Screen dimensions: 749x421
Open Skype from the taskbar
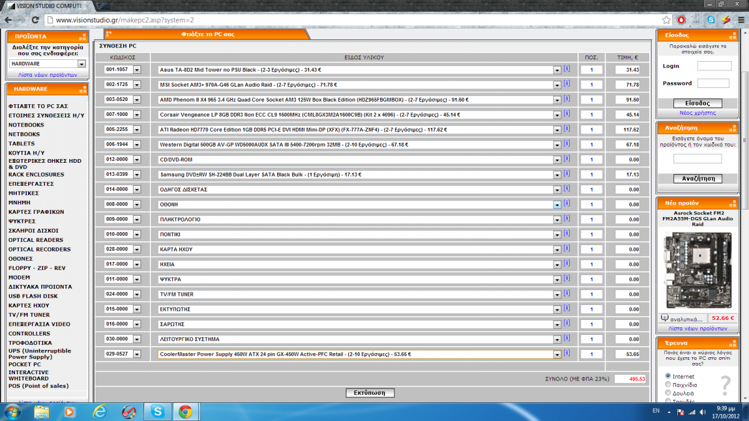pyautogui.click(x=157, y=411)
